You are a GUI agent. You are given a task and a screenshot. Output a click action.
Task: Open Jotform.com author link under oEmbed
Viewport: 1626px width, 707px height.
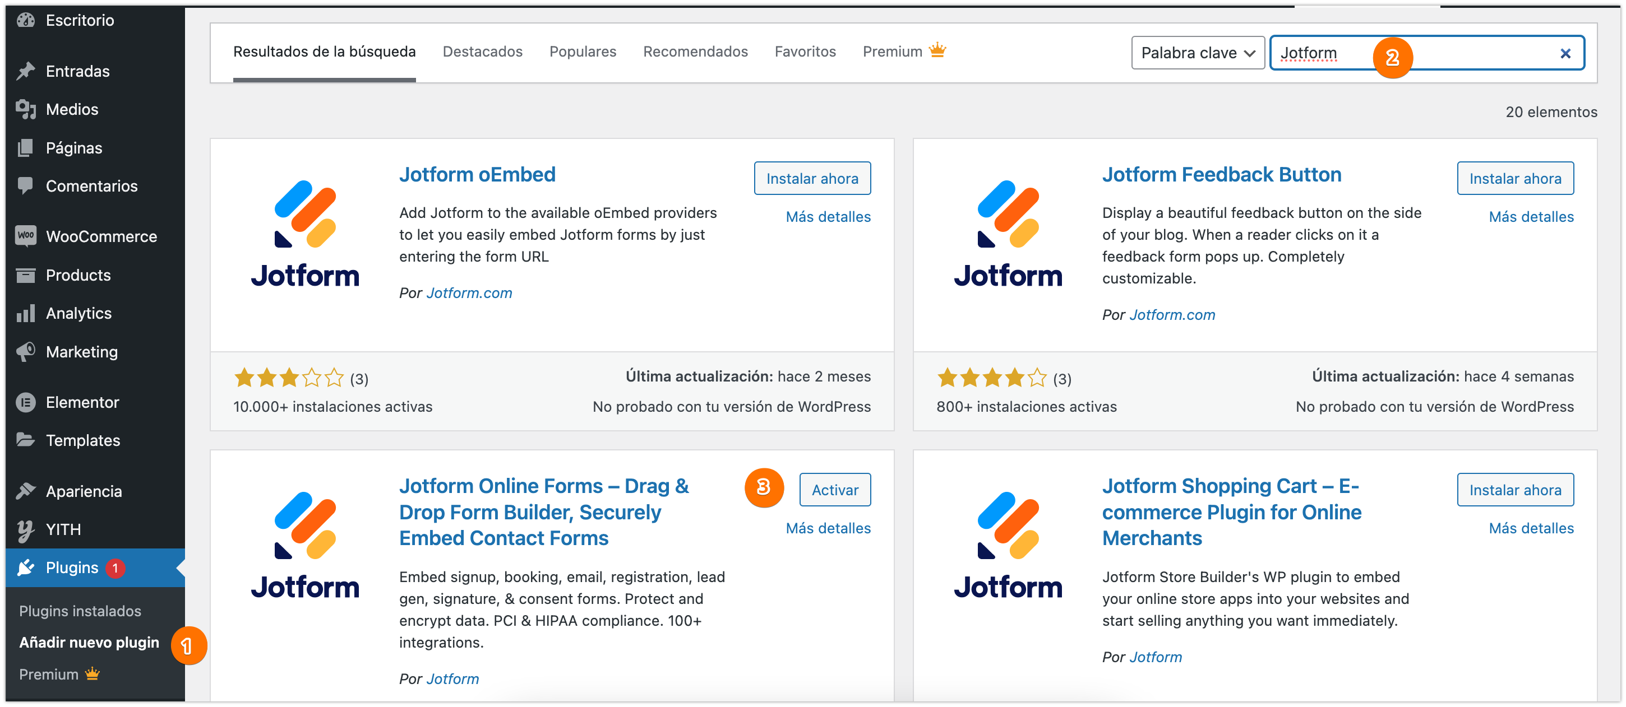pos(469,293)
